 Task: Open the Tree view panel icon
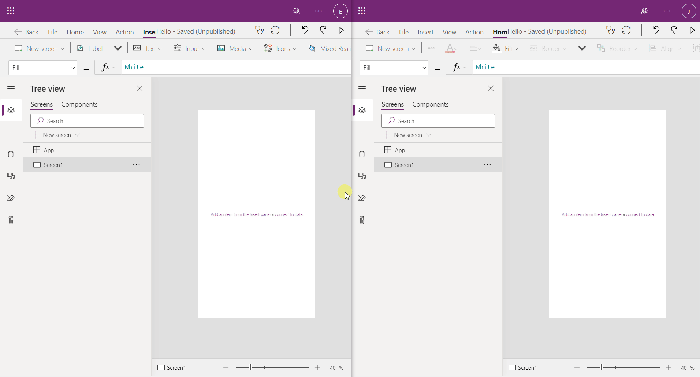point(11,110)
